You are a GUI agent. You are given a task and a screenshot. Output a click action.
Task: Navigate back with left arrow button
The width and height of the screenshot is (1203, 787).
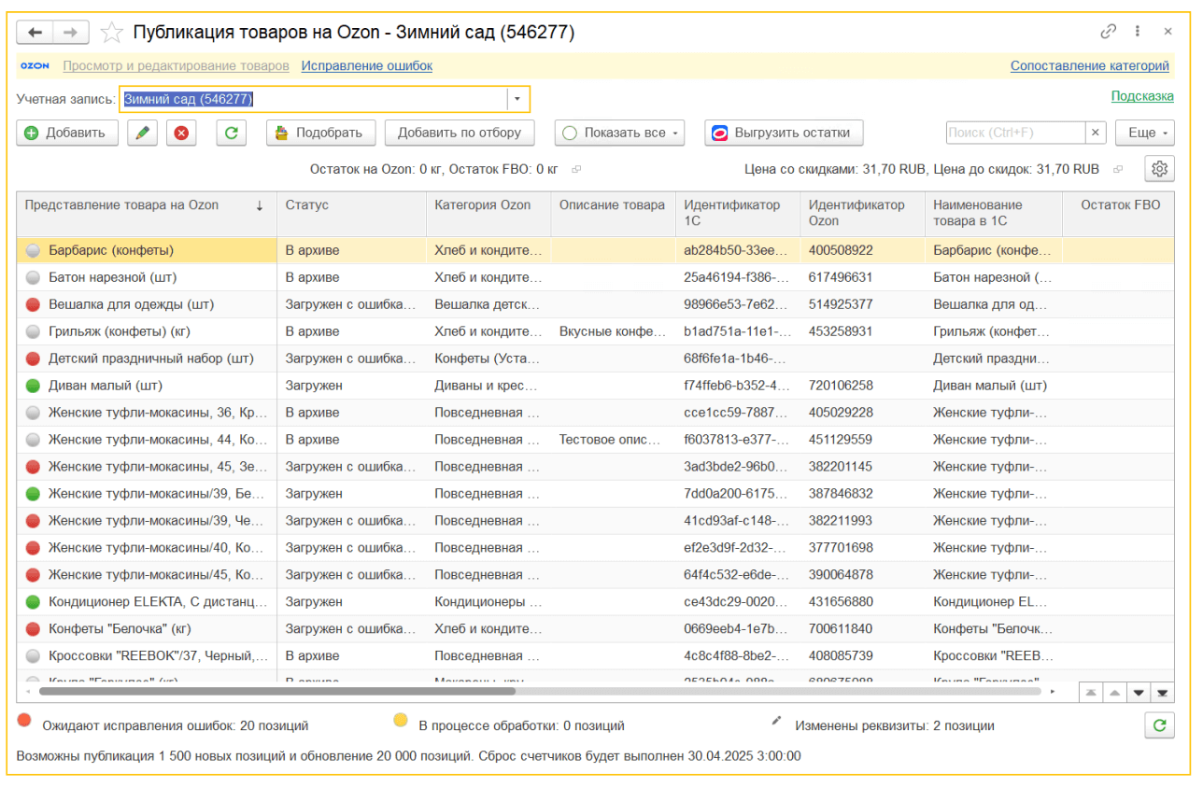point(35,33)
